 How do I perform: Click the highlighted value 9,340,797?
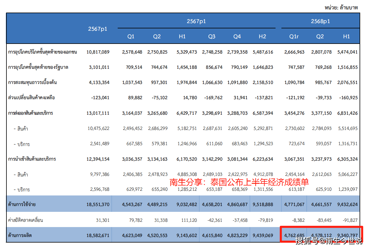coord(348,235)
